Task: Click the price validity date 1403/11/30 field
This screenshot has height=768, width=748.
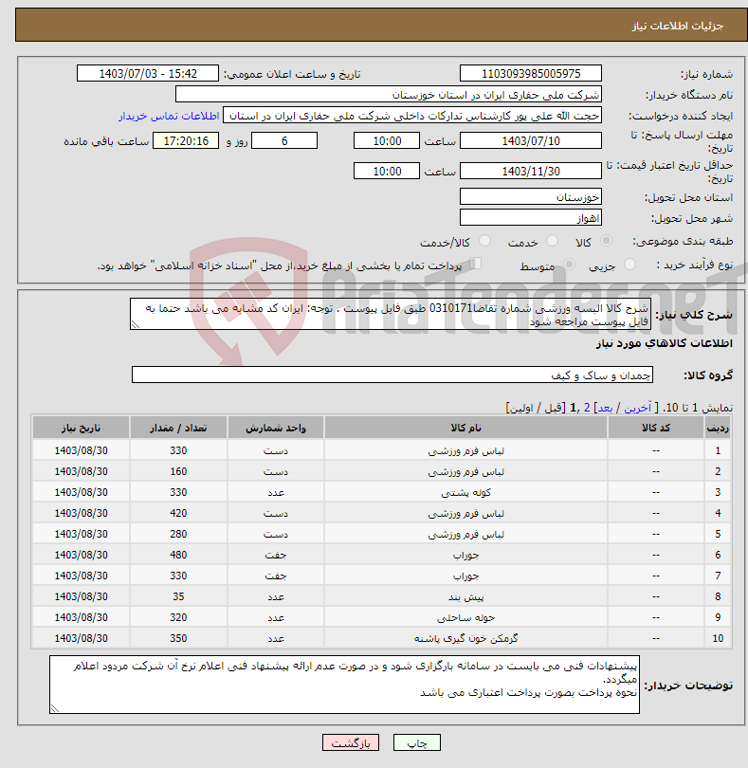Action: [x=531, y=172]
